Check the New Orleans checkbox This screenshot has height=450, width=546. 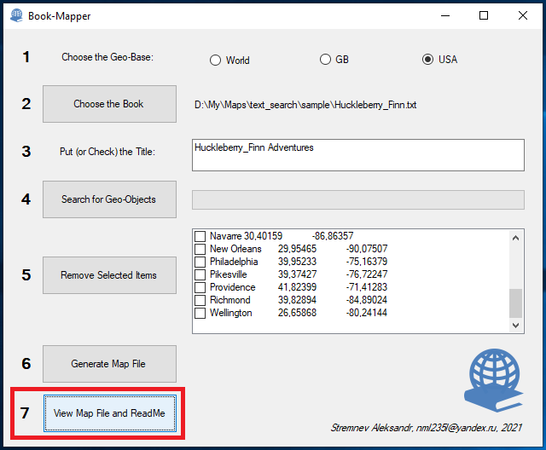(x=200, y=249)
